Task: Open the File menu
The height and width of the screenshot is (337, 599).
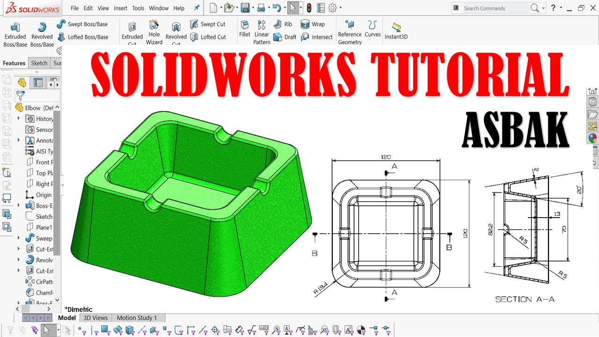Action: pos(74,8)
